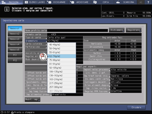Open Inc.manc.centr.carta setting
Viewport: 152px width, 114px height.
click(97, 79)
